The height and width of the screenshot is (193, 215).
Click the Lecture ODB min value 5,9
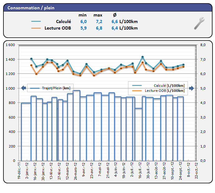[84, 28]
